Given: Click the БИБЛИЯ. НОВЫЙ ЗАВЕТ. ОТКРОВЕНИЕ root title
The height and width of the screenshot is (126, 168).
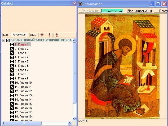Looking at the screenshot, I should (x=41, y=40).
